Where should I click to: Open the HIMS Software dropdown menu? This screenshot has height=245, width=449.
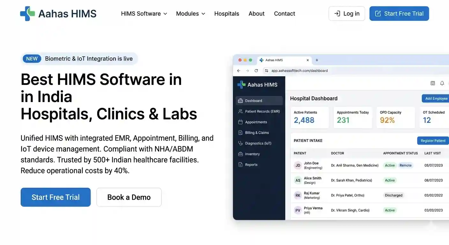(x=144, y=14)
